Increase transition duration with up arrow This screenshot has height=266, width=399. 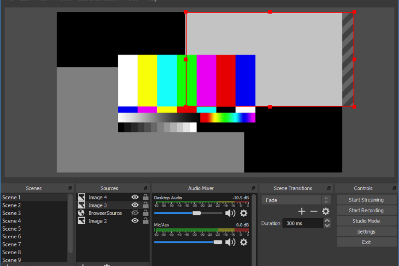coord(327,221)
